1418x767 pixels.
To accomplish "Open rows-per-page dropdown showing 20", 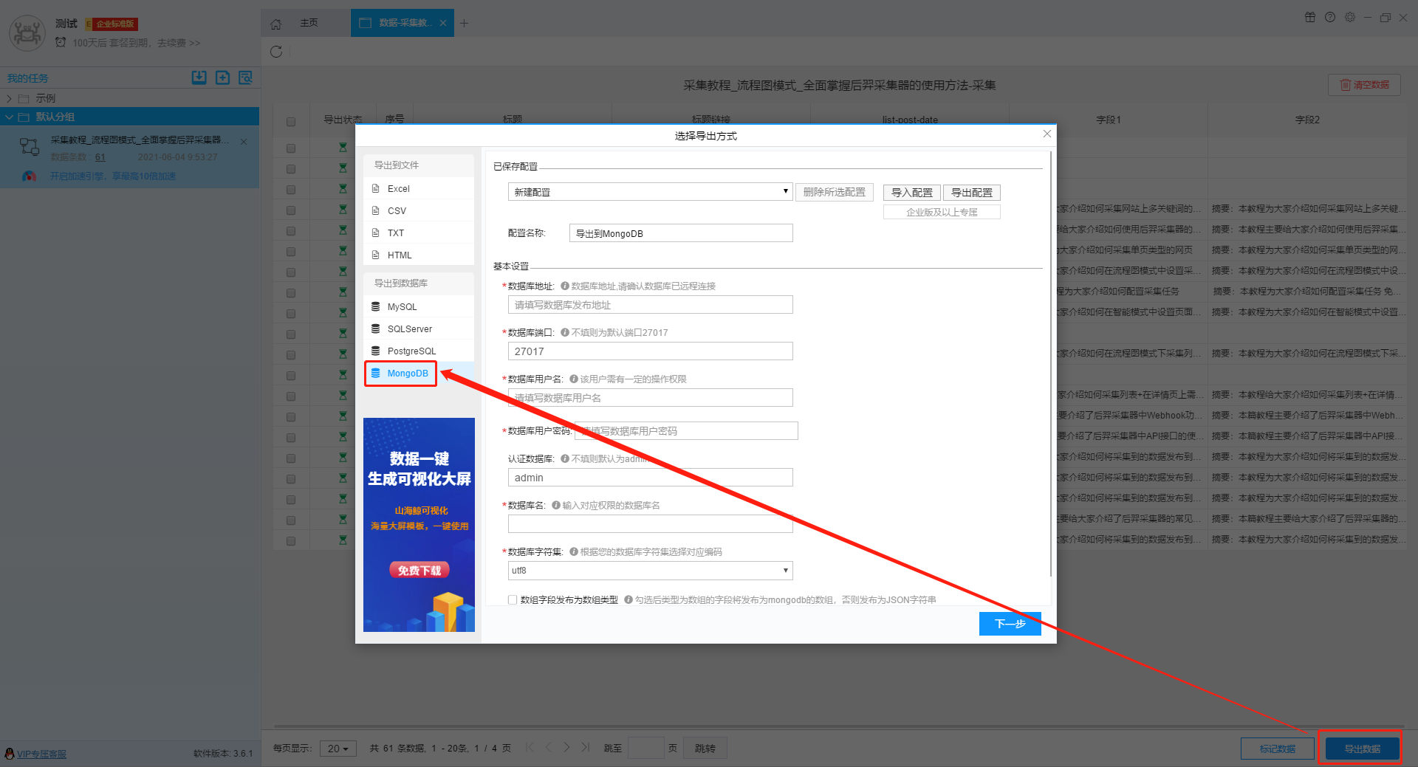I will point(338,749).
